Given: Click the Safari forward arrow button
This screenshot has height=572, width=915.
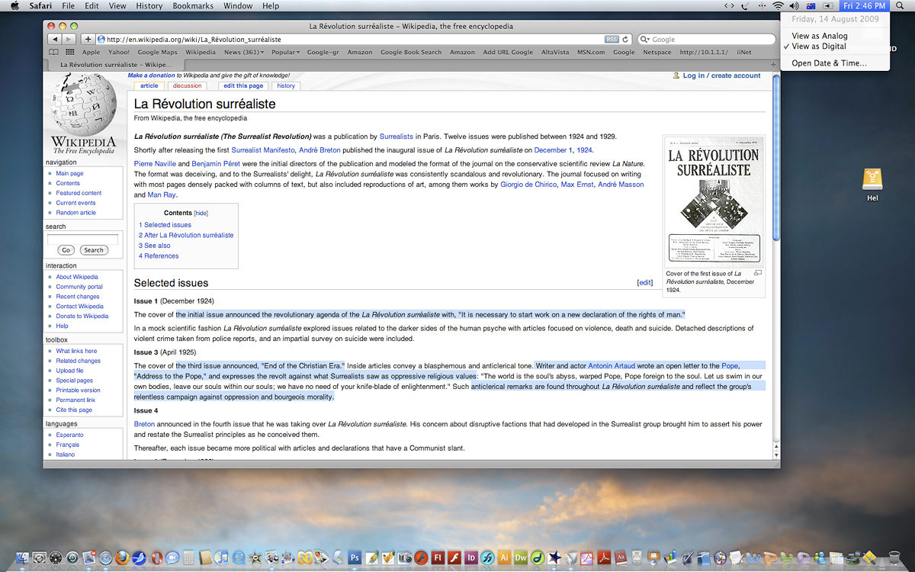Looking at the screenshot, I should point(69,39).
